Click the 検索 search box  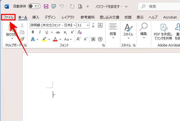tap(159, 6)
